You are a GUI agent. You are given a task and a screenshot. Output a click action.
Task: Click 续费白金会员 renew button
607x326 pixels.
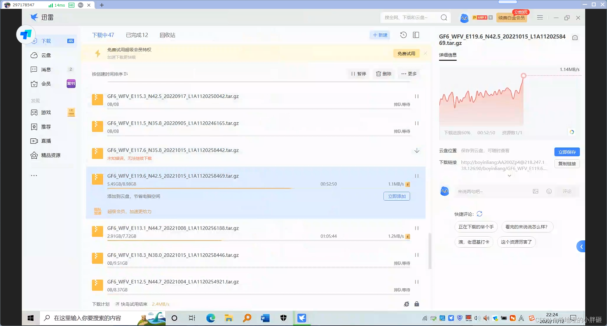coord(512,18)
